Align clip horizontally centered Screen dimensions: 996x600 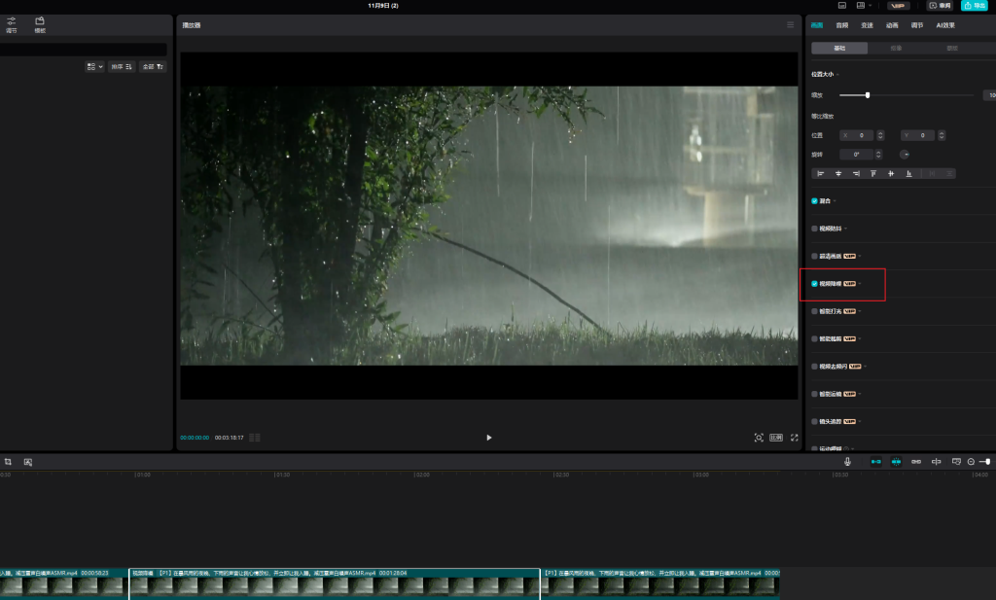click(x=838, y=173)
